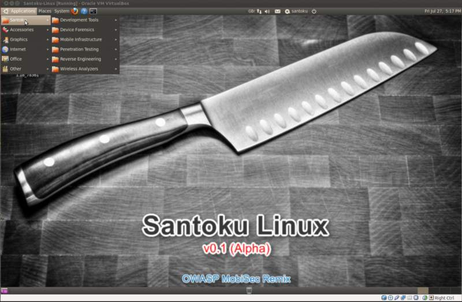Open the network connection indicator
The width and height of the screenshot is (462, 302).
click(x=259, y=11)
